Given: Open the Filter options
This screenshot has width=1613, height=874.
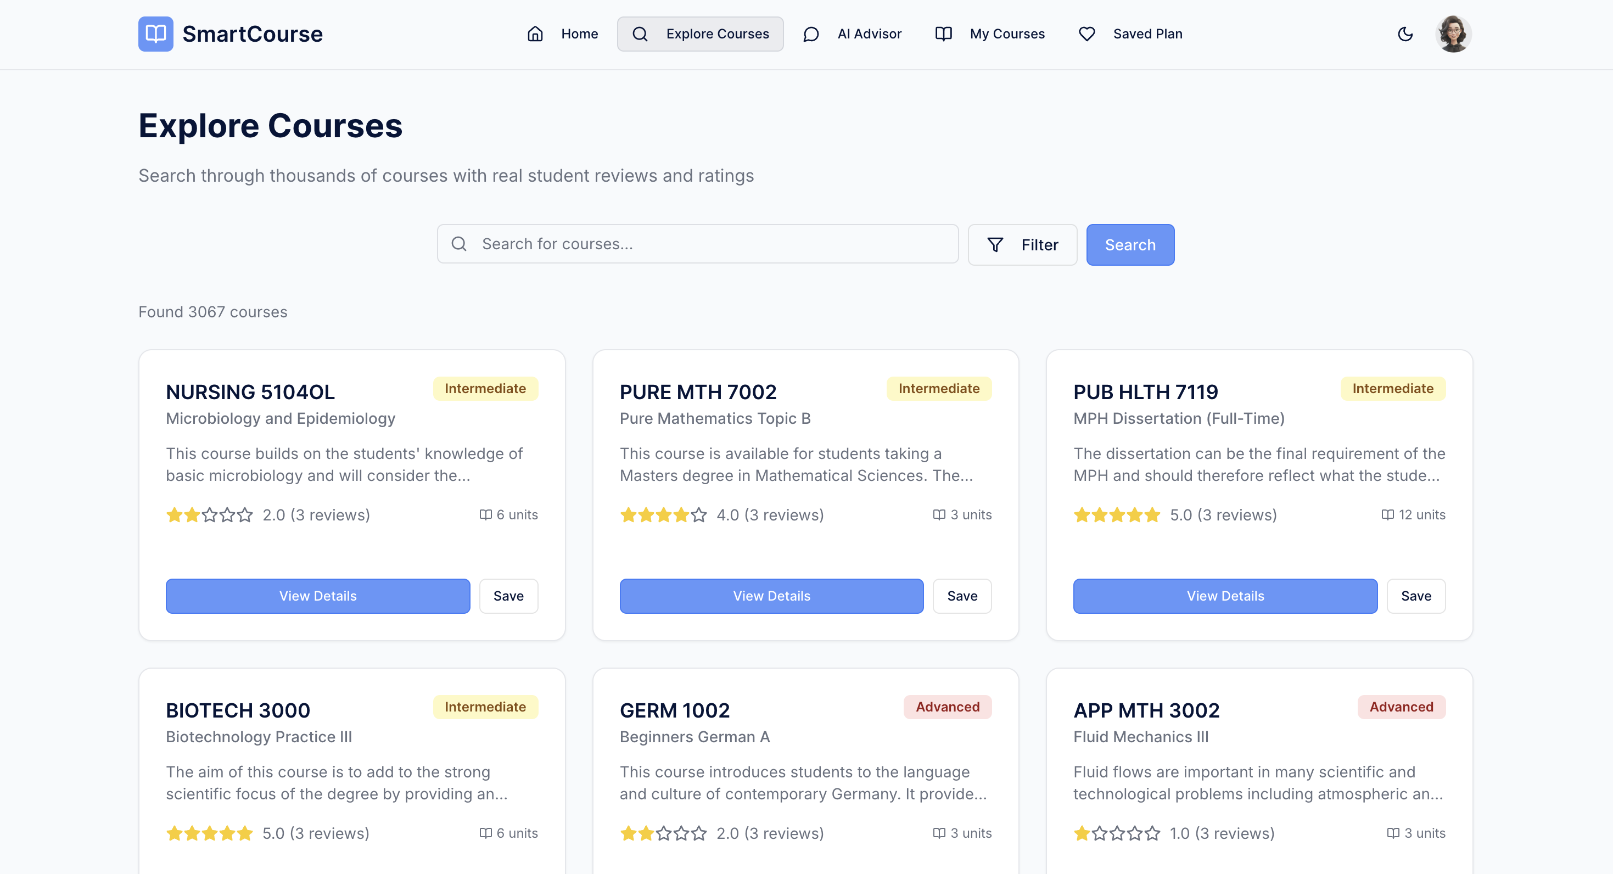Looking at the screenshot, I should (x=1022, y=245).
